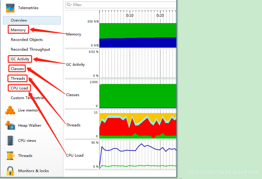Select Overview in the Telemetries list
The image size is (262, 179).
(32, 20)
